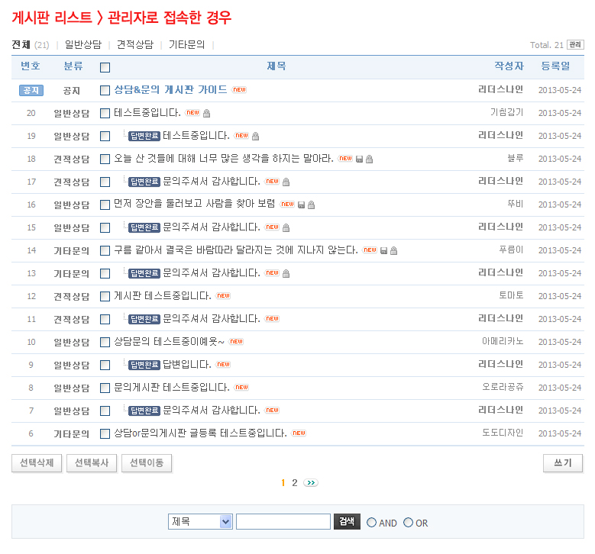
Task: Click the 관리 admin icon near Total
Action: click(x=575, y=44)
